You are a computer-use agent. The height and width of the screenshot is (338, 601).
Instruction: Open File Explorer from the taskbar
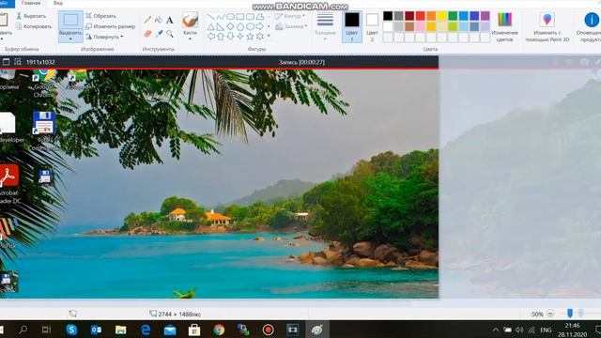pyautogui.click(x=121, y=330)
